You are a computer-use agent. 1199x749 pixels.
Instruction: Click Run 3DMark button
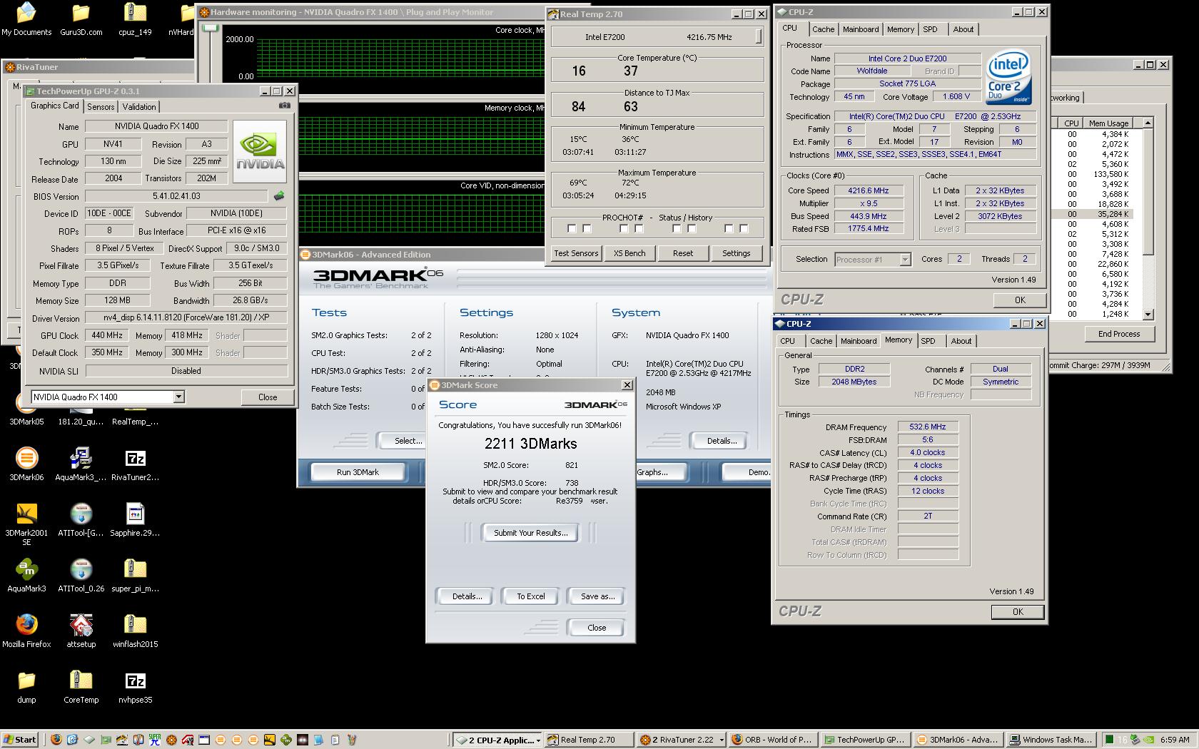[x=358, y=472]
